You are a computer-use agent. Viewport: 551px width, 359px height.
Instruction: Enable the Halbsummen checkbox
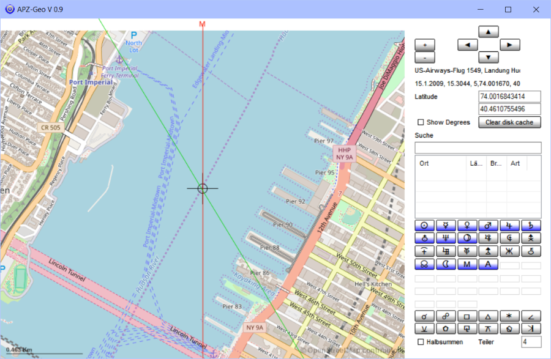[421, 342]
